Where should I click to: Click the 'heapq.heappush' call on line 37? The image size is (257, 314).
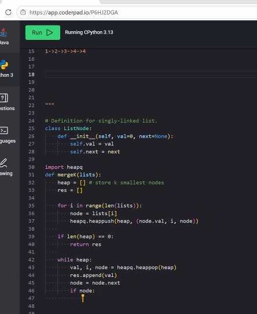(x=134, y=221)
